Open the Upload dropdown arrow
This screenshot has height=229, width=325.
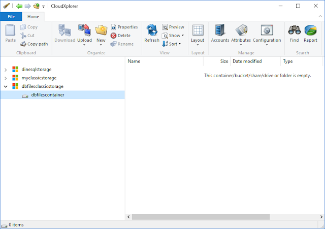point(84,45)
